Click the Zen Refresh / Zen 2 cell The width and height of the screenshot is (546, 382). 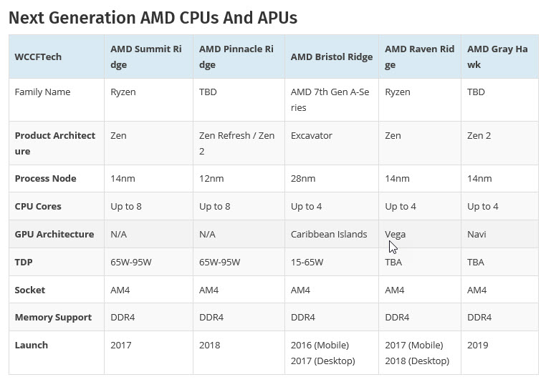coord(236,143)
